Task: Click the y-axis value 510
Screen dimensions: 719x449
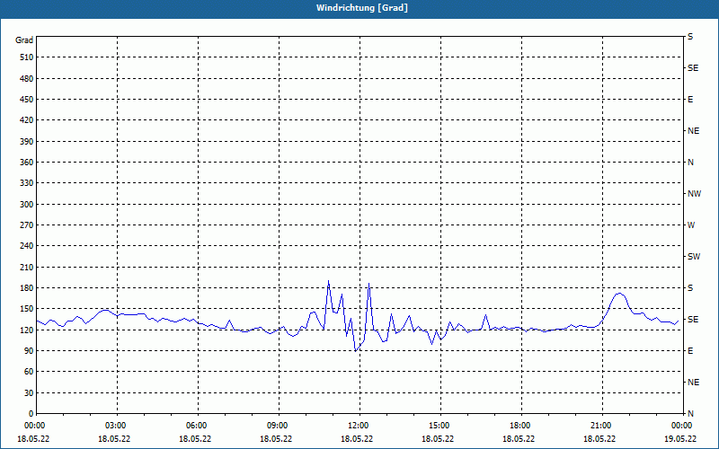Action: click(x=27, y=57)
